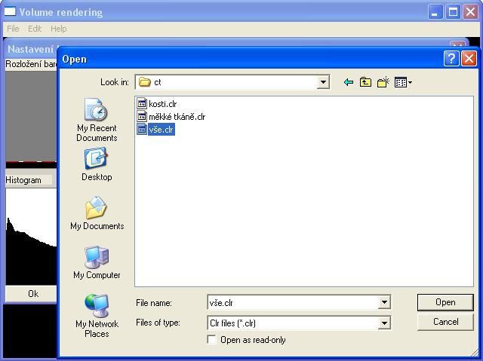Select the měkké tkáně.clr file icon
The width and height of the screenshot is (483, 361).
(142, 117)
